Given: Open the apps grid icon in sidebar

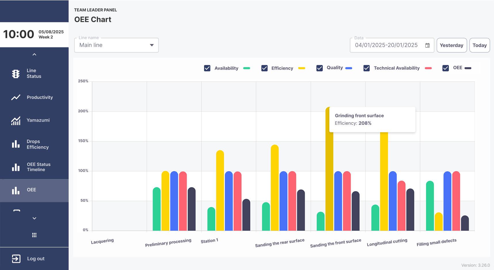Looking at the screenshot, I should pos(34,235).
